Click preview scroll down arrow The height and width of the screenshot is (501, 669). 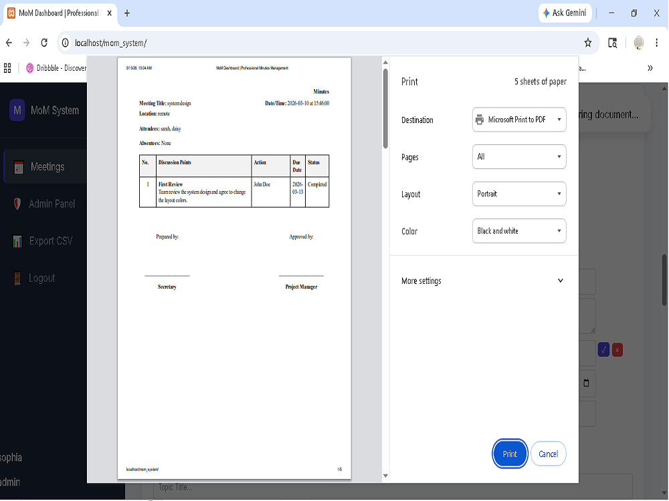[385, 476]
